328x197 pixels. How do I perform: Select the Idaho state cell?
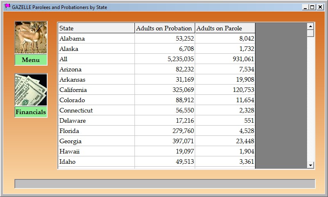click(96, 162)
